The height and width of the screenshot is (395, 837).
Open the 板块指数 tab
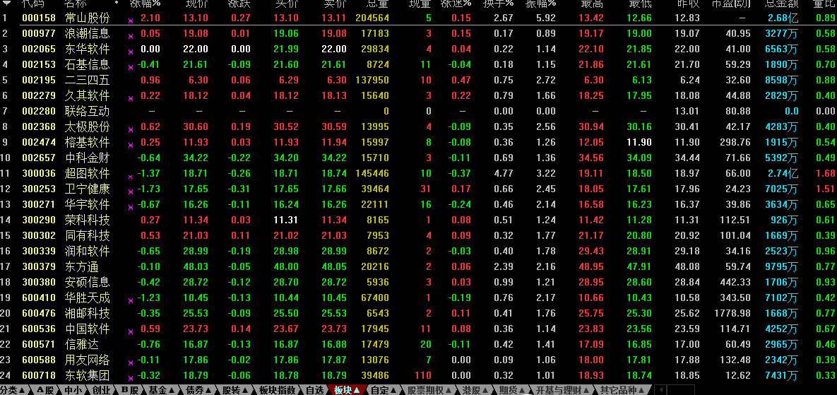coord(277,390)
